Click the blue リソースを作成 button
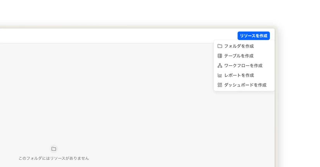Viewport: 320px width, 167px height. (253, 36)
